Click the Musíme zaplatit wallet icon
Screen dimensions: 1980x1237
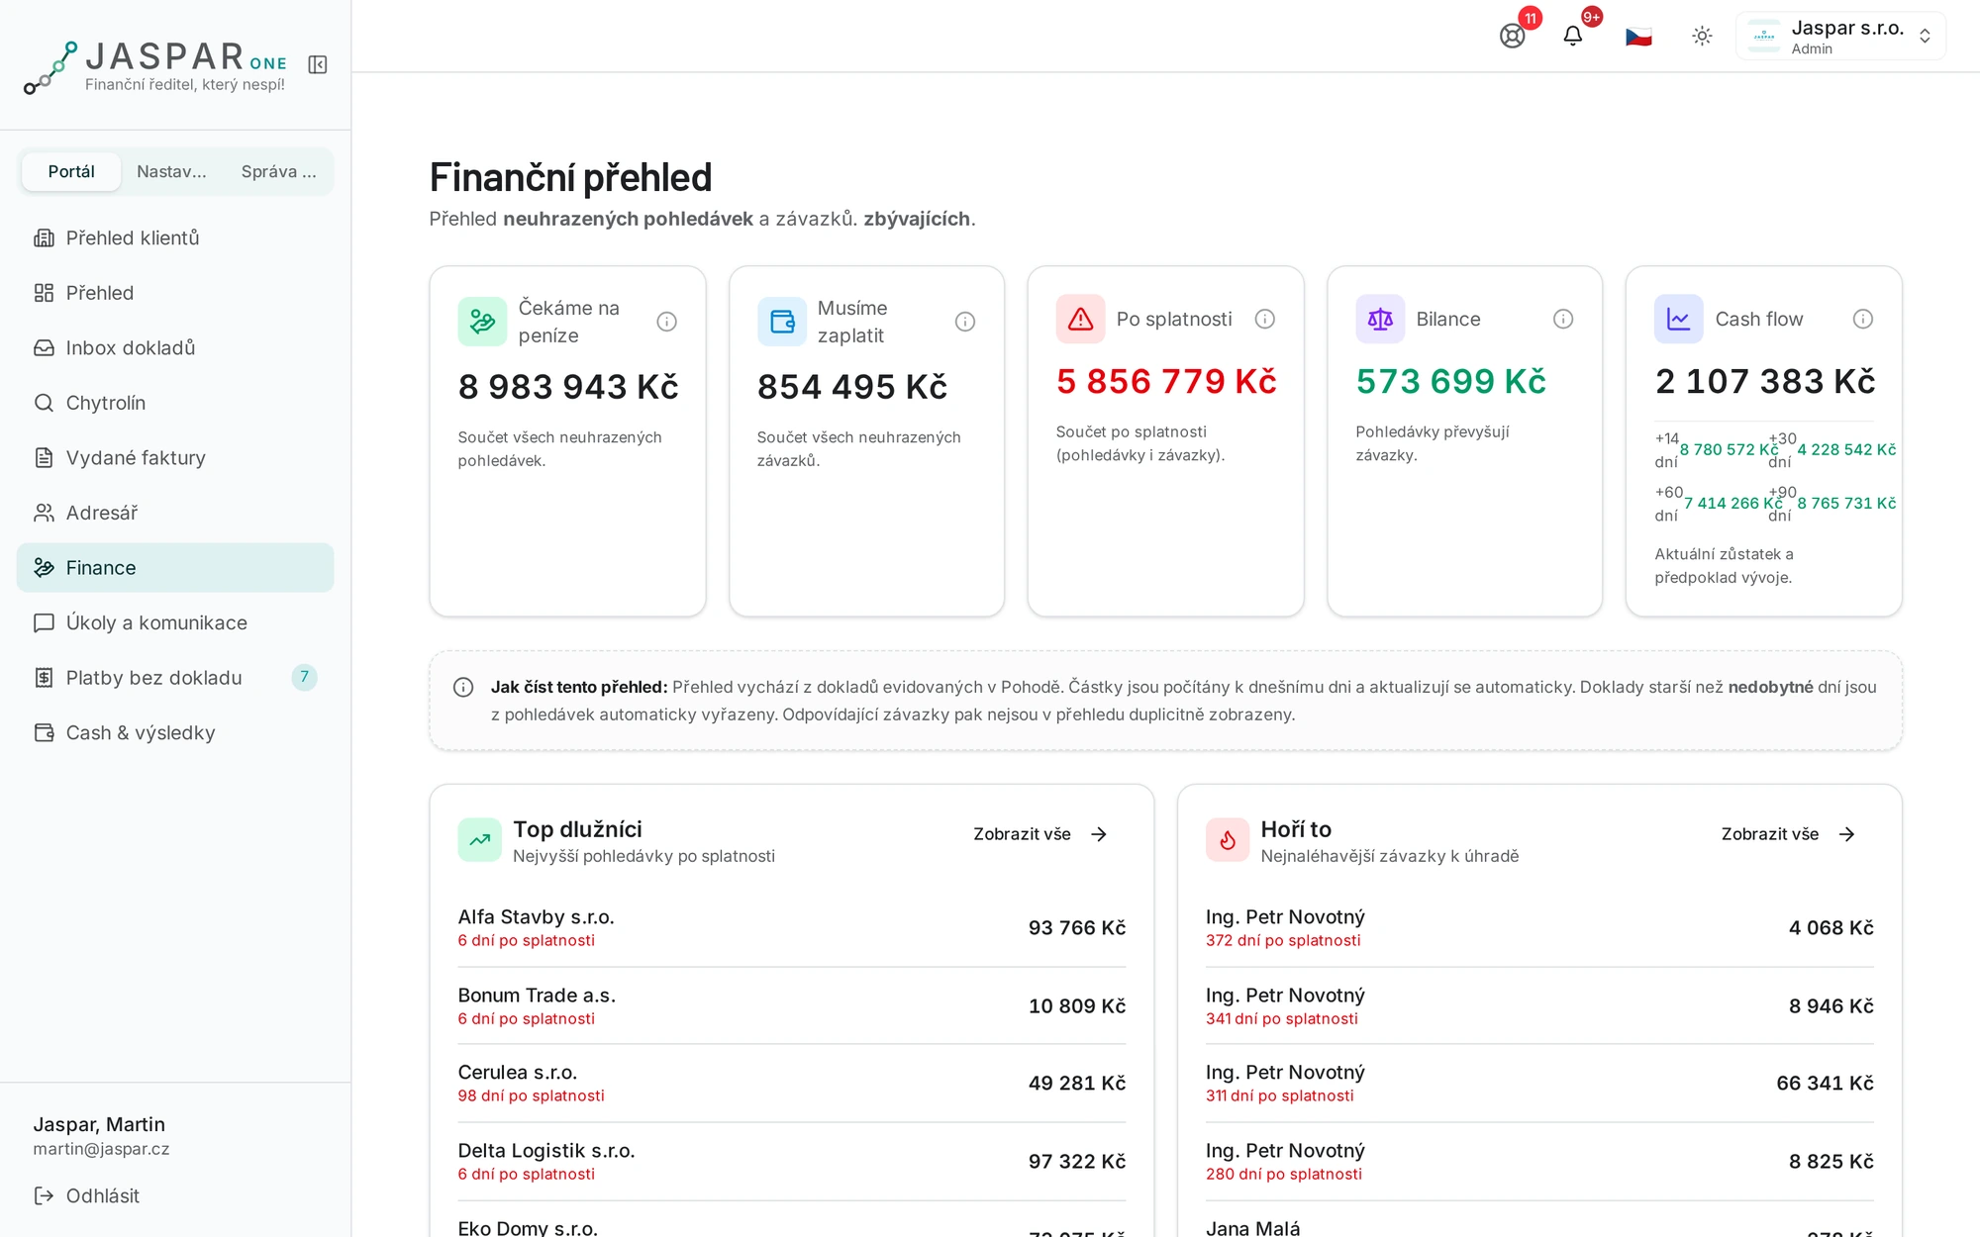pyautogui.click(x=782, y=322)
